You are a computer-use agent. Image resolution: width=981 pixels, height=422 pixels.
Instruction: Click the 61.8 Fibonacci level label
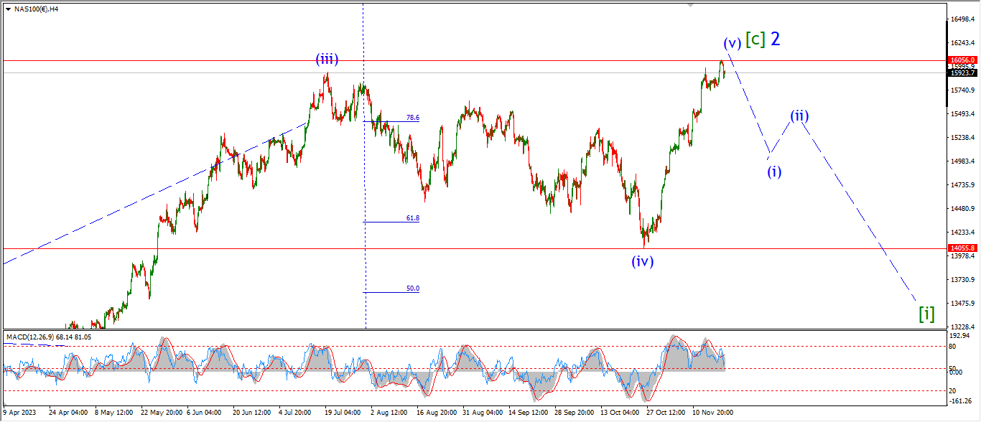[x=412, y=218]
